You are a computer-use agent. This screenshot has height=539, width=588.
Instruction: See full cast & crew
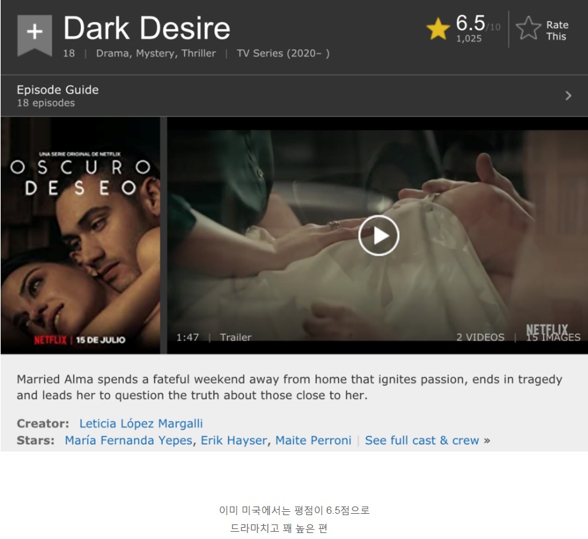click(x=422, y=440)
